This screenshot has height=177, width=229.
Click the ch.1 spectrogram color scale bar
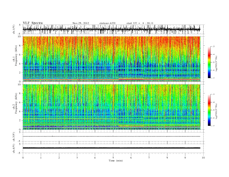pos(209,62)
